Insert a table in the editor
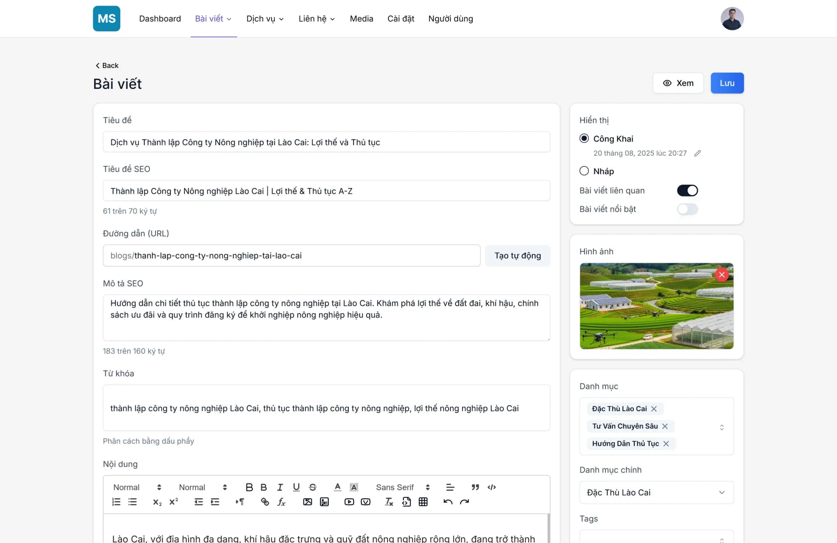This screenshot has height=543, width=837. pos(423,502)
